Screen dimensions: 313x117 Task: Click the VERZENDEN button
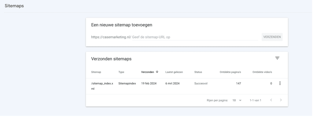272,37
